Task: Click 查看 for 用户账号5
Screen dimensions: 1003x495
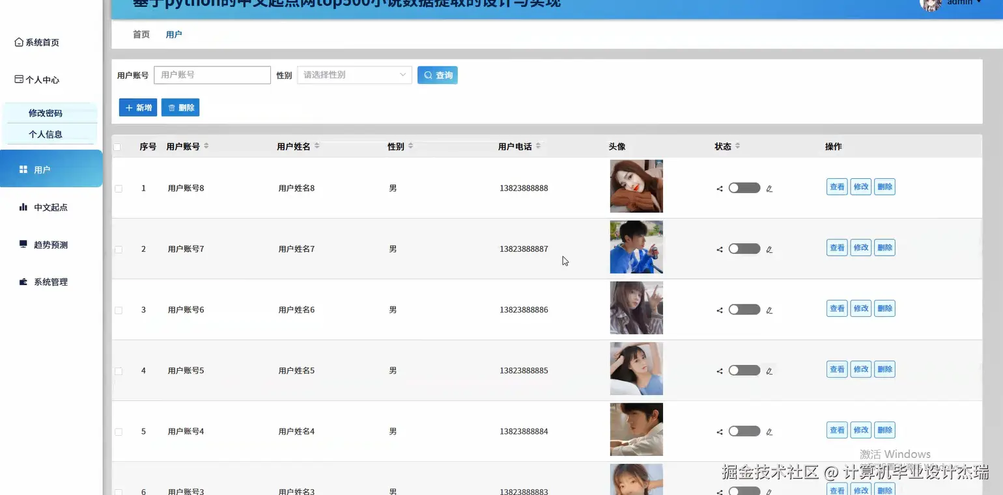Action: 837,369
